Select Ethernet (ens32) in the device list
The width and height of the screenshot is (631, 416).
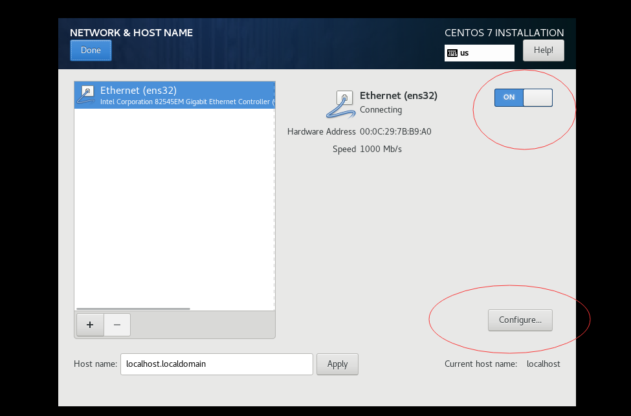pos(175,95)
